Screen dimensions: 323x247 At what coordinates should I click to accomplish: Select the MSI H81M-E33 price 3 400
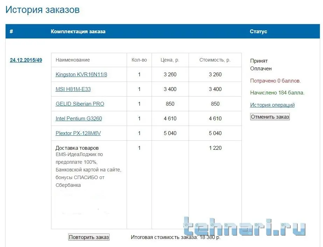[170, 89]
